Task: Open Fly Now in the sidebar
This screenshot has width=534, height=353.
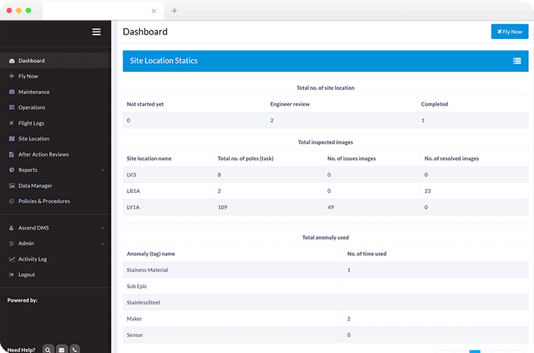Action: pyautogui.click(x=56, y=76)
